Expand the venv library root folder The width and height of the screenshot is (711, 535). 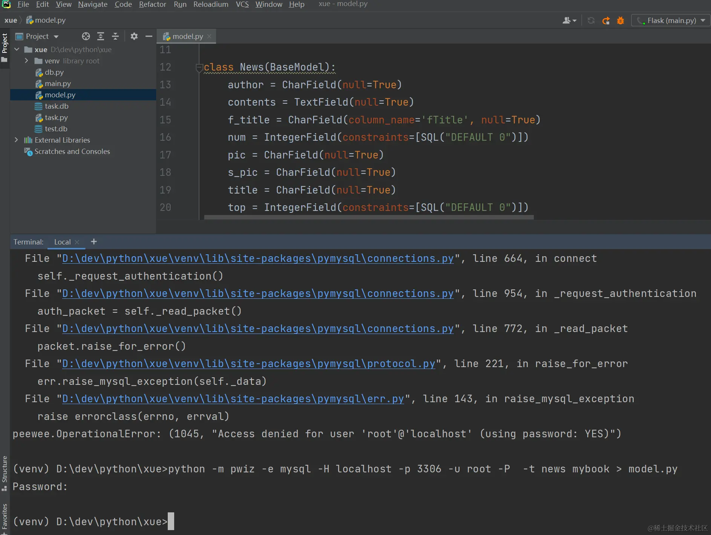[x=26, y=61]
